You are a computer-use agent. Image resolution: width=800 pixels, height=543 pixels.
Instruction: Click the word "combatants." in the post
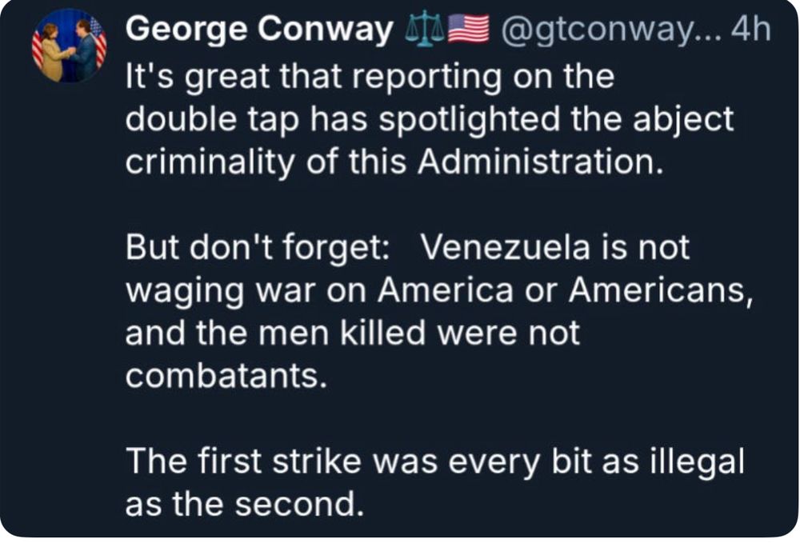click(x=226, y=376)
